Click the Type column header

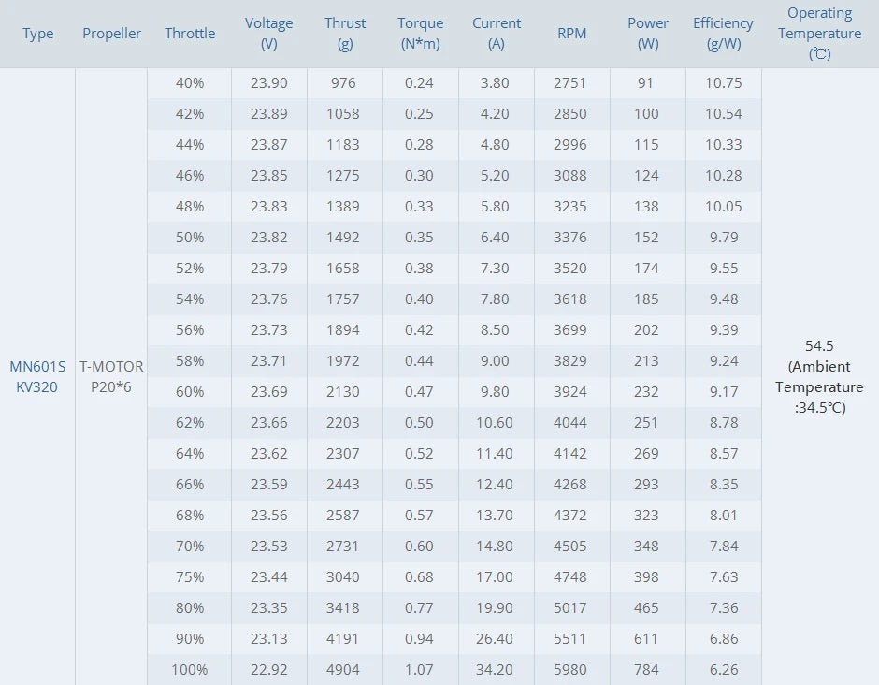tap(38, 34)
